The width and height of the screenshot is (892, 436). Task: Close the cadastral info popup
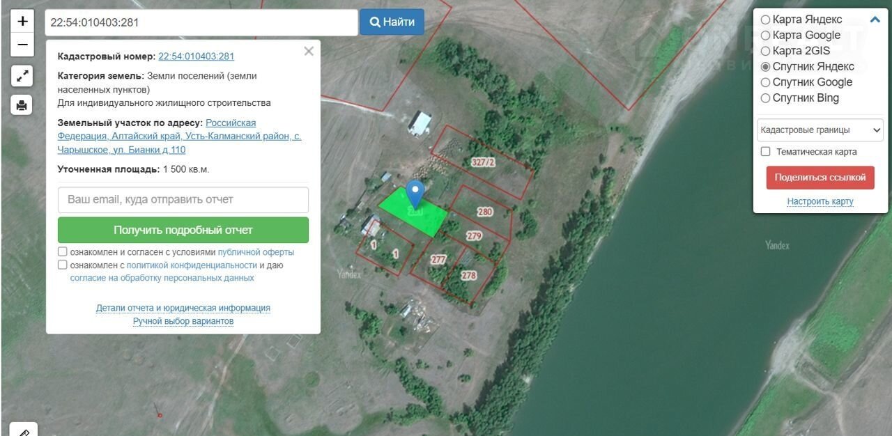click(309, 51)
